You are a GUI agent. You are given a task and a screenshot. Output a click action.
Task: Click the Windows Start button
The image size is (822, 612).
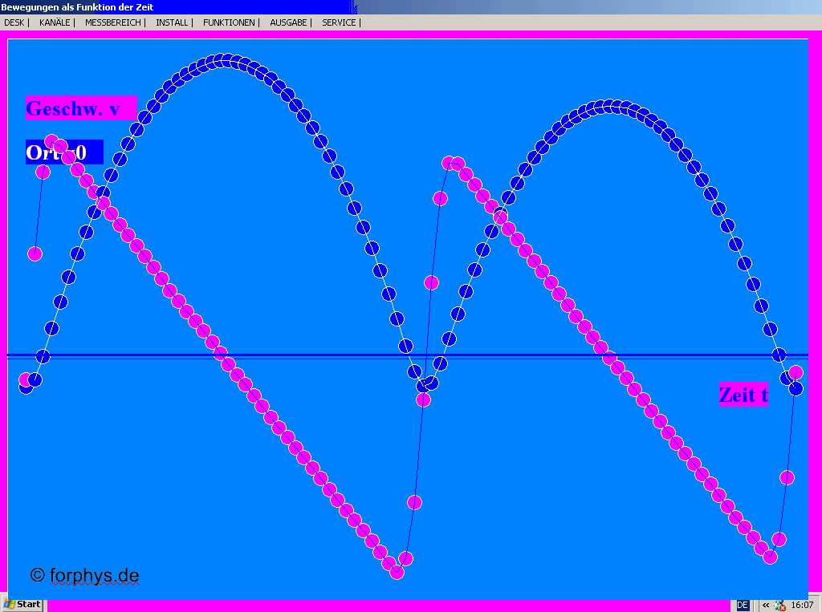tap(23, 605)
